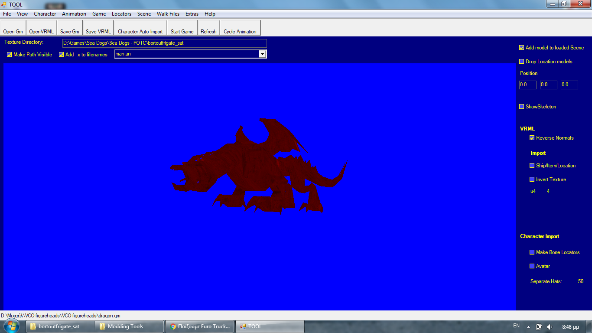The image size is (592, 333).
Task: Enable the Make Bone Locators checkbox
Action: [532, 252]
